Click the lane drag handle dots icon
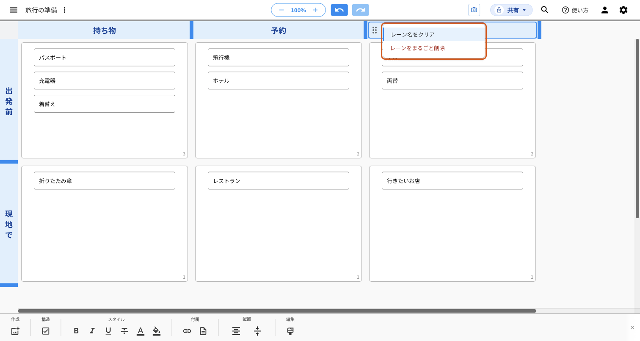The image size is (640, 341). (x=375, y=30)
